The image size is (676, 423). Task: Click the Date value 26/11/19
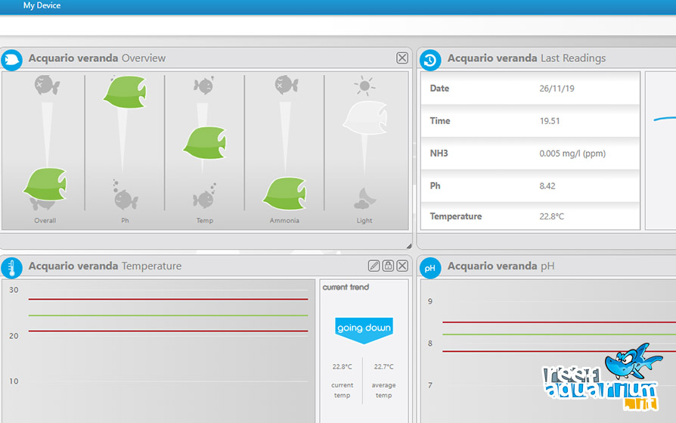[x=557, y=89]
